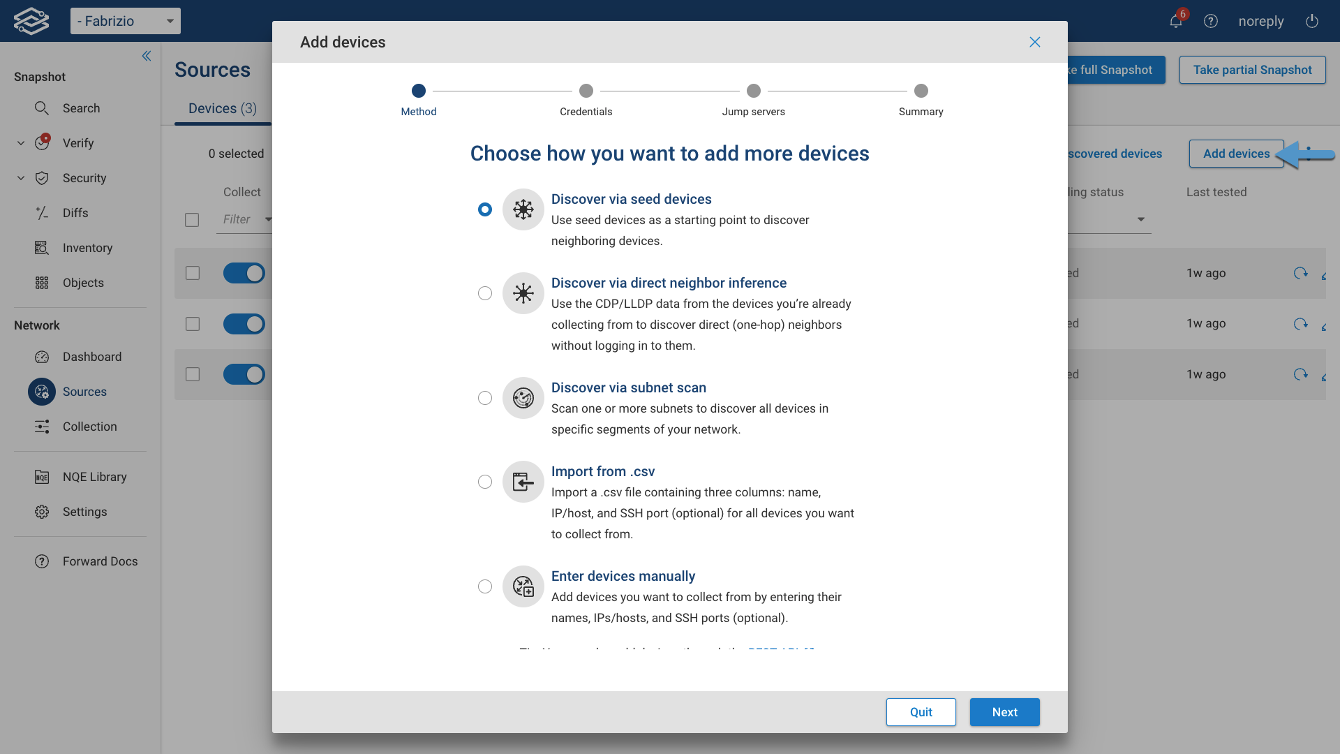Image resolution: width=1340 pixels, height=754 pixels.
Task: Select the Import from .csv option
Action: click(485, 482)
